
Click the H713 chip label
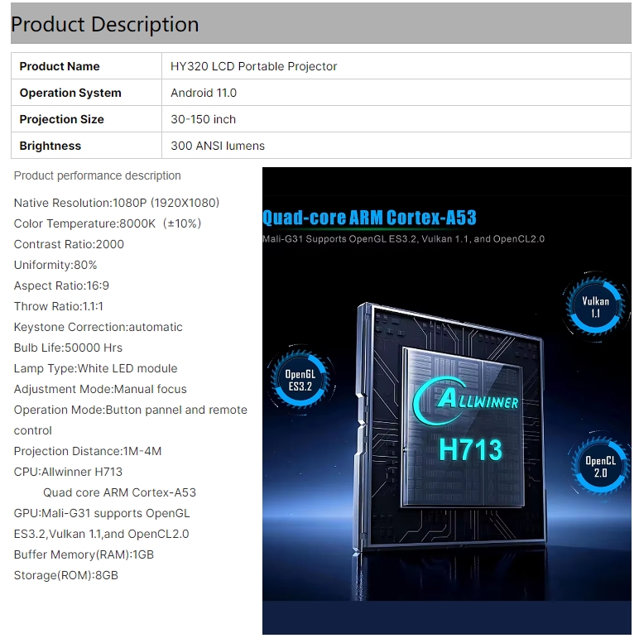(x=470, y=450)
